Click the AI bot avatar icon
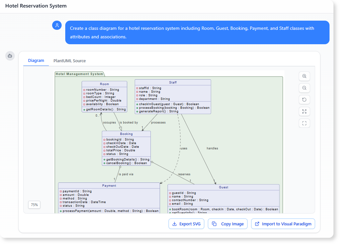This screenshot has height=246, width=341. tap(10, 56)
